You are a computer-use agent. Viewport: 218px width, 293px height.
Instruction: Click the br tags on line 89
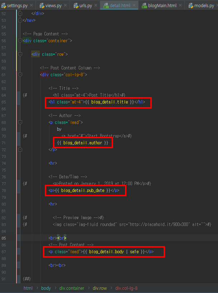[x=57, y=265]
